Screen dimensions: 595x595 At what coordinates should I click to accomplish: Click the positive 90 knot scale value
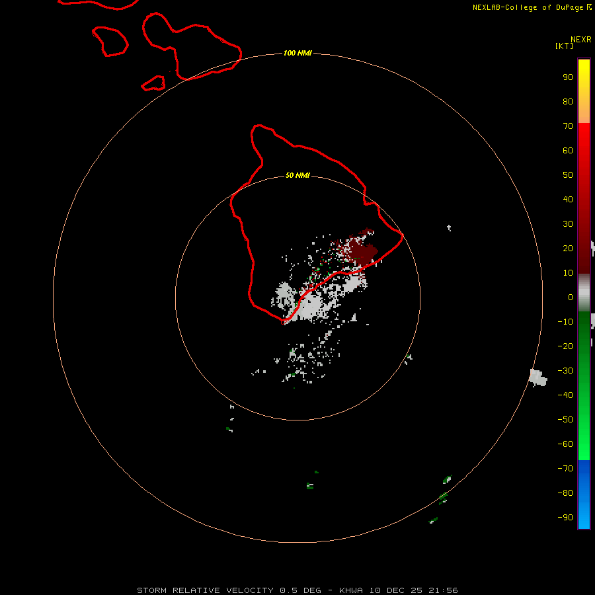point(568,77)
